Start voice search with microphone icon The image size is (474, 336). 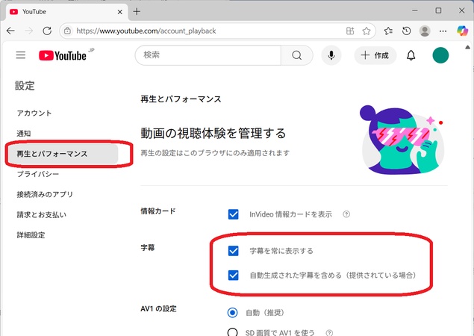(x=331, y=55)
